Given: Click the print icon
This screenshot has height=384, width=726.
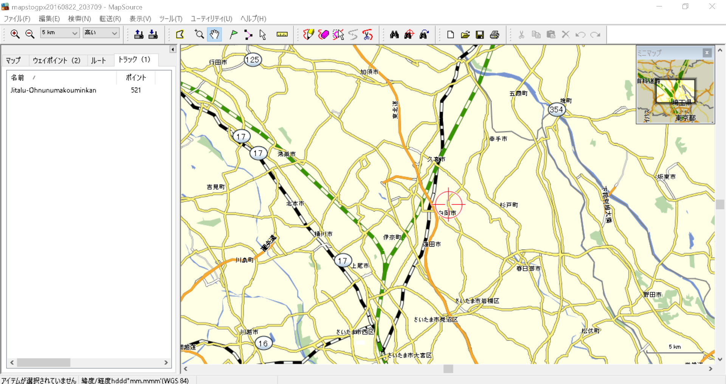Looking at the screenshot, I should tap(495, 34).
